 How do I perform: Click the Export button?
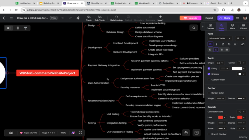pos(209,18)
